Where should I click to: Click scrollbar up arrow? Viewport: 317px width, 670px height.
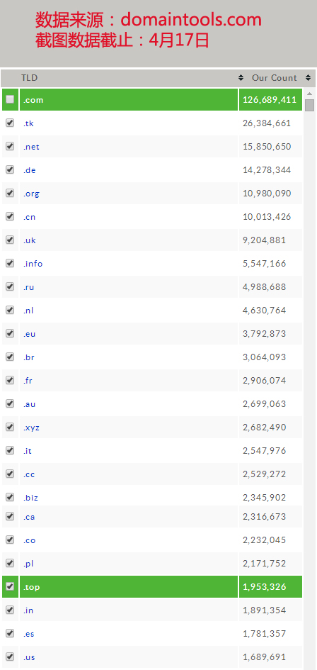(310, 94)
